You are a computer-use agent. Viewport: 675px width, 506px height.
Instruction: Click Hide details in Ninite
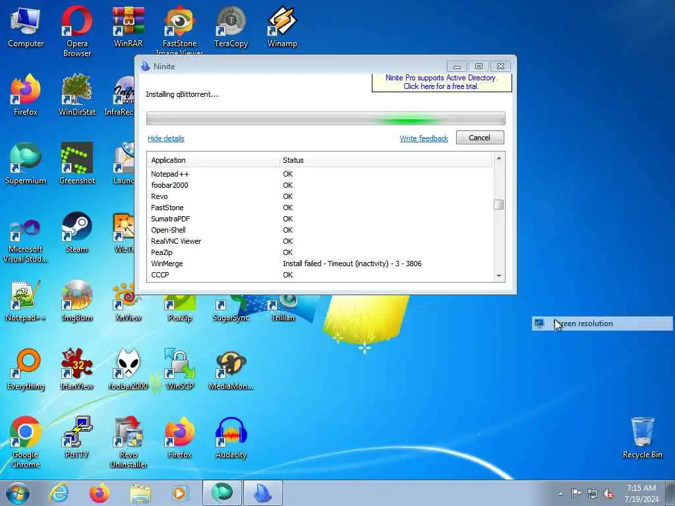click(x=165, y=138)
